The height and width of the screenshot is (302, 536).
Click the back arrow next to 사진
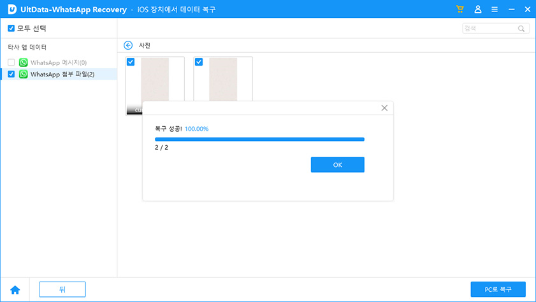point(128,45)
